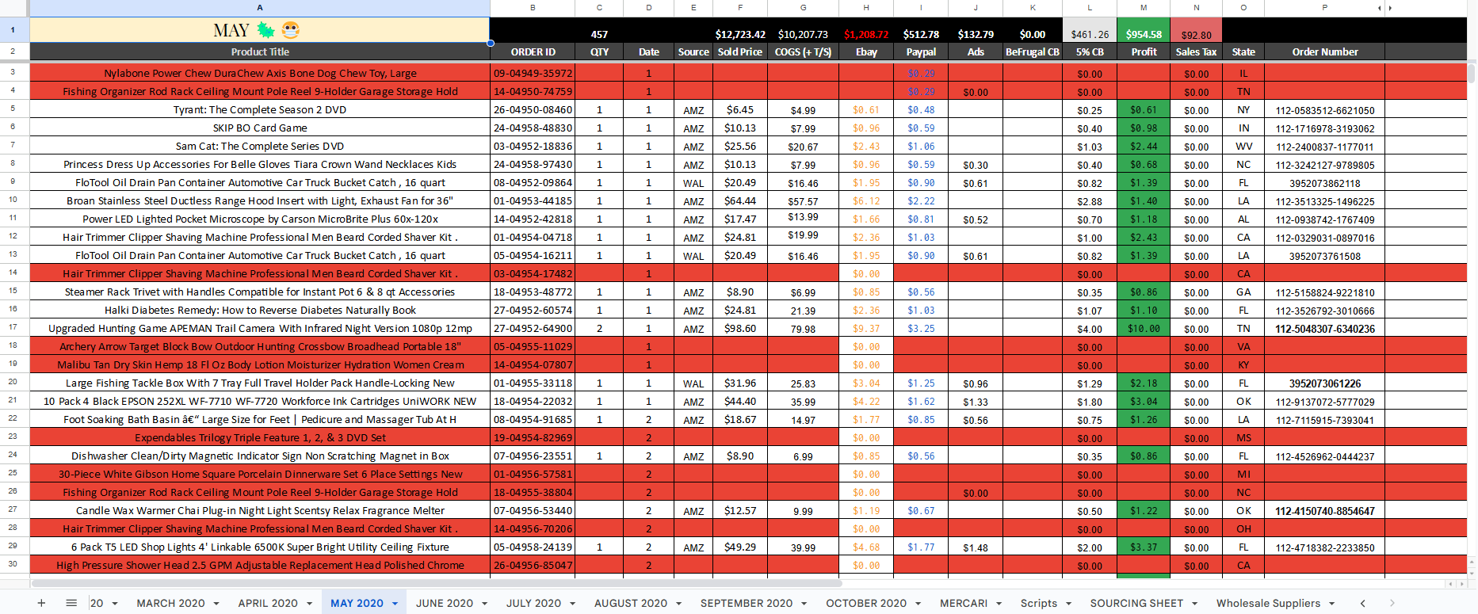
Task: Switch to the SOURCING SHEET tab
Action: click(1136, 603)
